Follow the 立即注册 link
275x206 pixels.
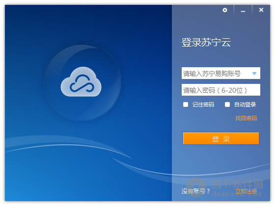click(246, 191)
